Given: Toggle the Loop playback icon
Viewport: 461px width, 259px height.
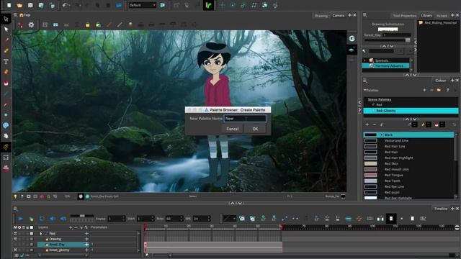Looking at the screenshot, I should 42,219.
